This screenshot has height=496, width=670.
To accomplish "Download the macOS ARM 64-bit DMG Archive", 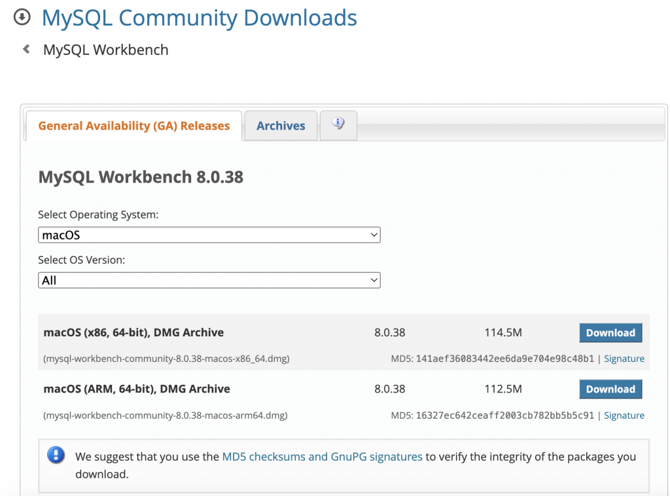I will point(610,389).
